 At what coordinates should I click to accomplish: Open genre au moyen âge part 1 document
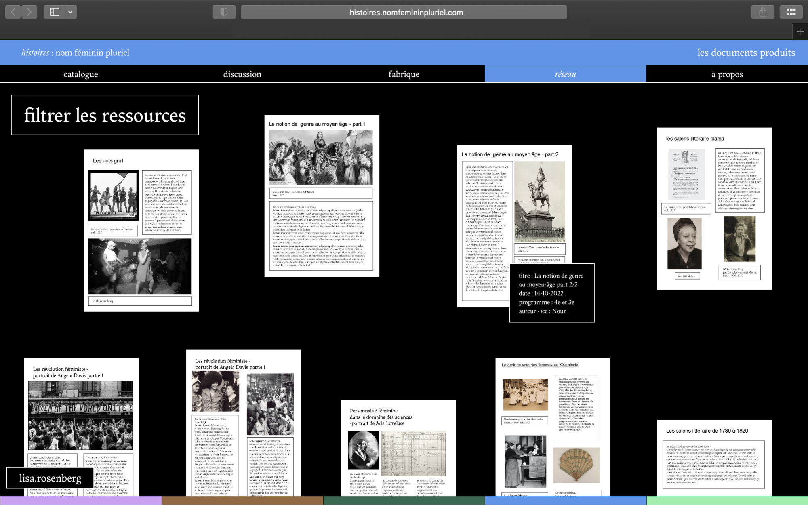[x=322, y=196]
